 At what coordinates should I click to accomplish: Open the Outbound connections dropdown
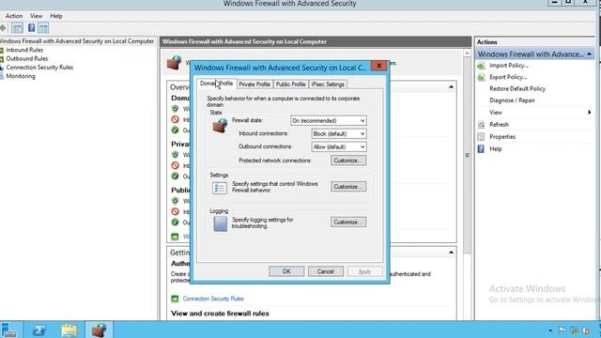(x=339, y=146)
